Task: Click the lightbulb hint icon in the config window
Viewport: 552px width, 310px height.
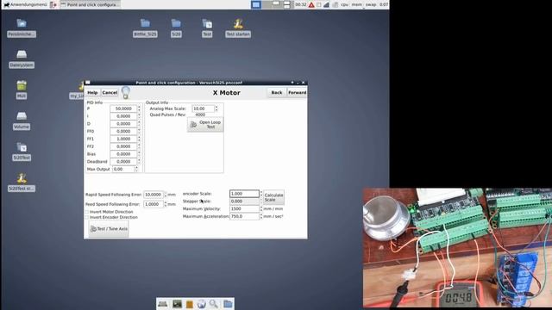Action: click(x=126, y=92)
